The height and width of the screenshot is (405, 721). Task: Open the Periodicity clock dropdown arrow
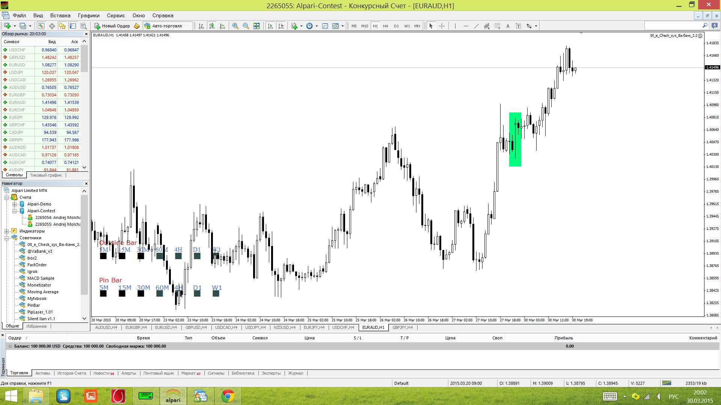pos(317,26)
